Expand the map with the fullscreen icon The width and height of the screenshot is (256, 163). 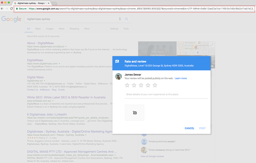(212, 45)
